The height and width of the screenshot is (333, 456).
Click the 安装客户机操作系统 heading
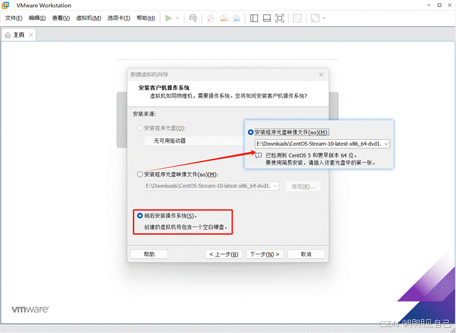[x=164, y=88]
